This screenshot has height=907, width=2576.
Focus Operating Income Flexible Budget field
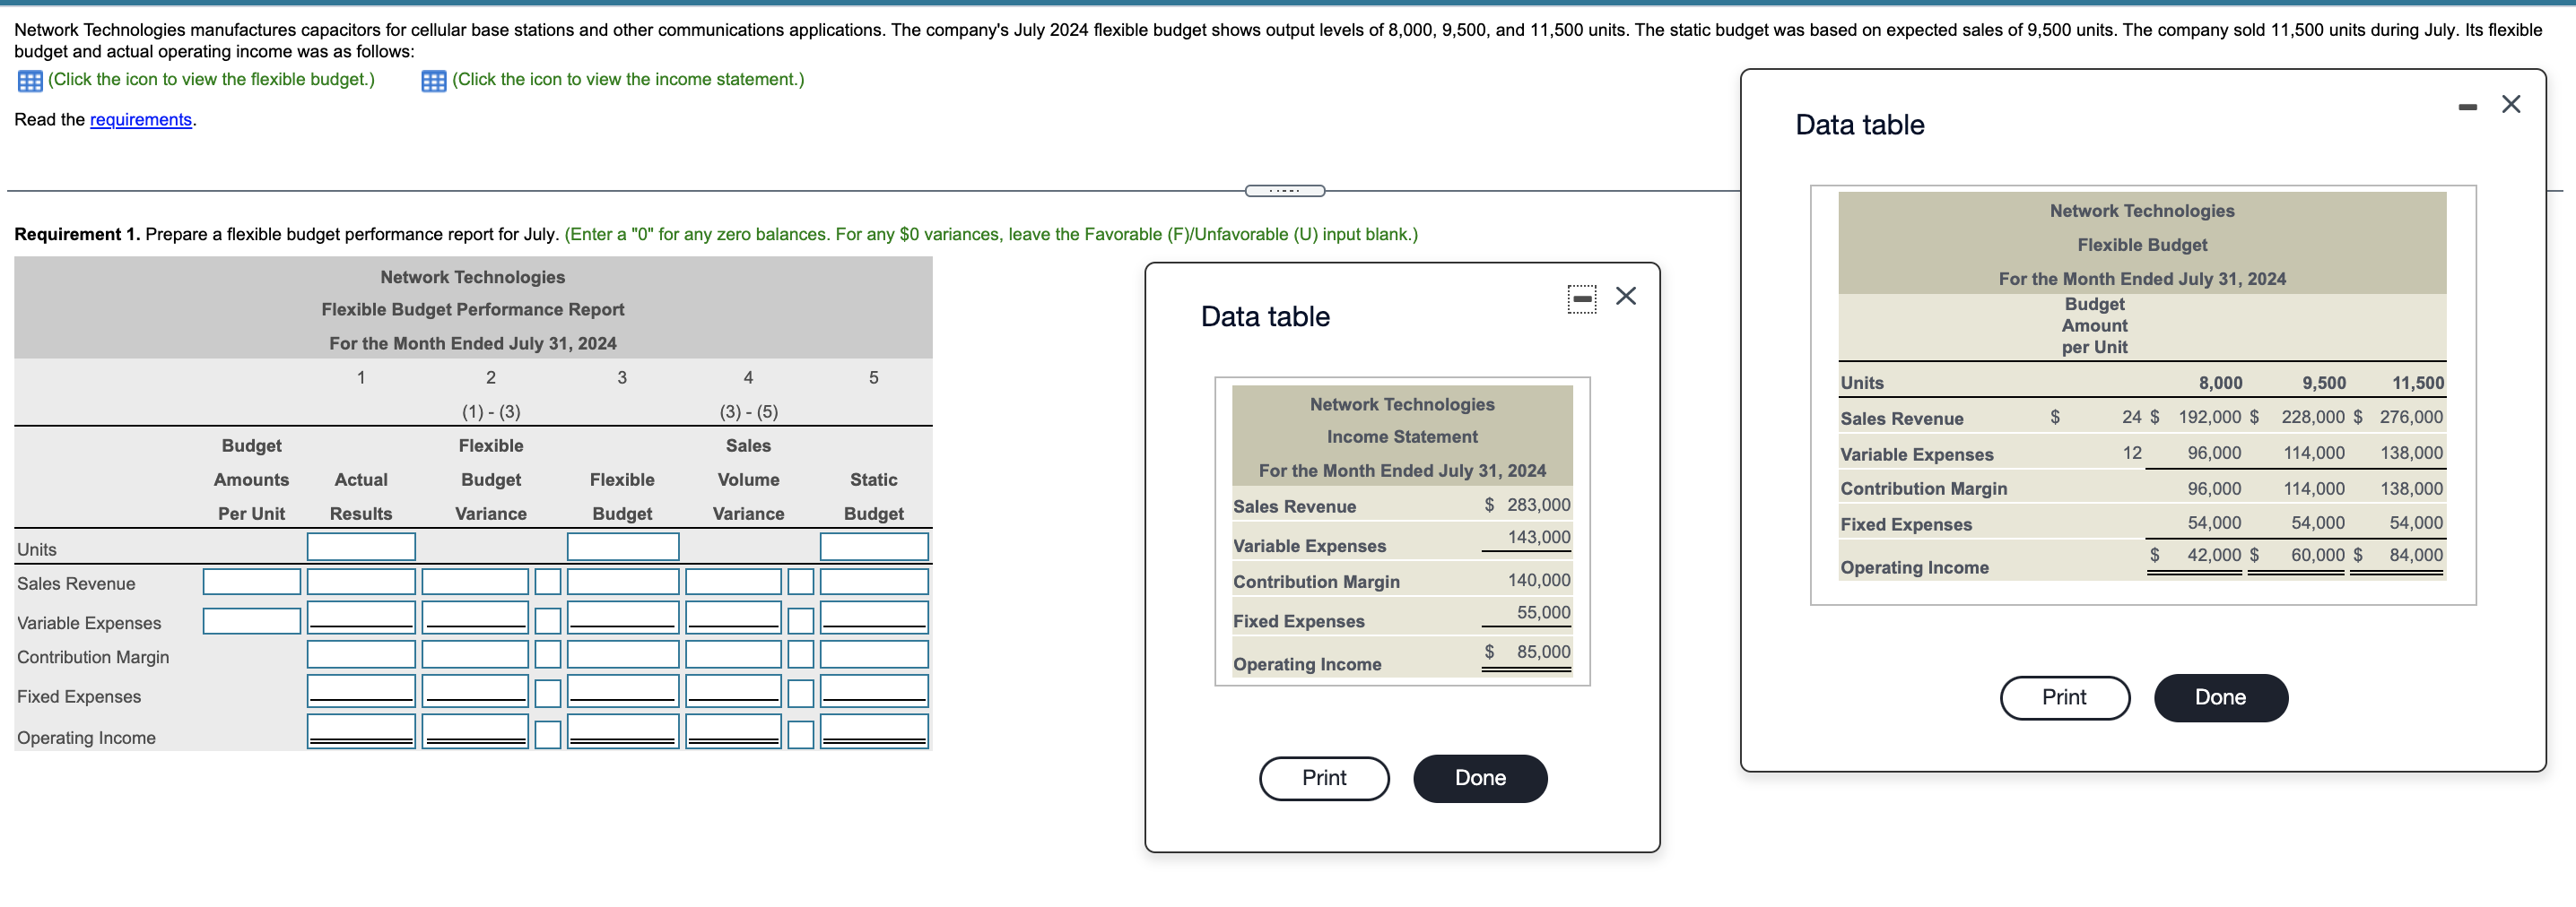tap(623, 731)
